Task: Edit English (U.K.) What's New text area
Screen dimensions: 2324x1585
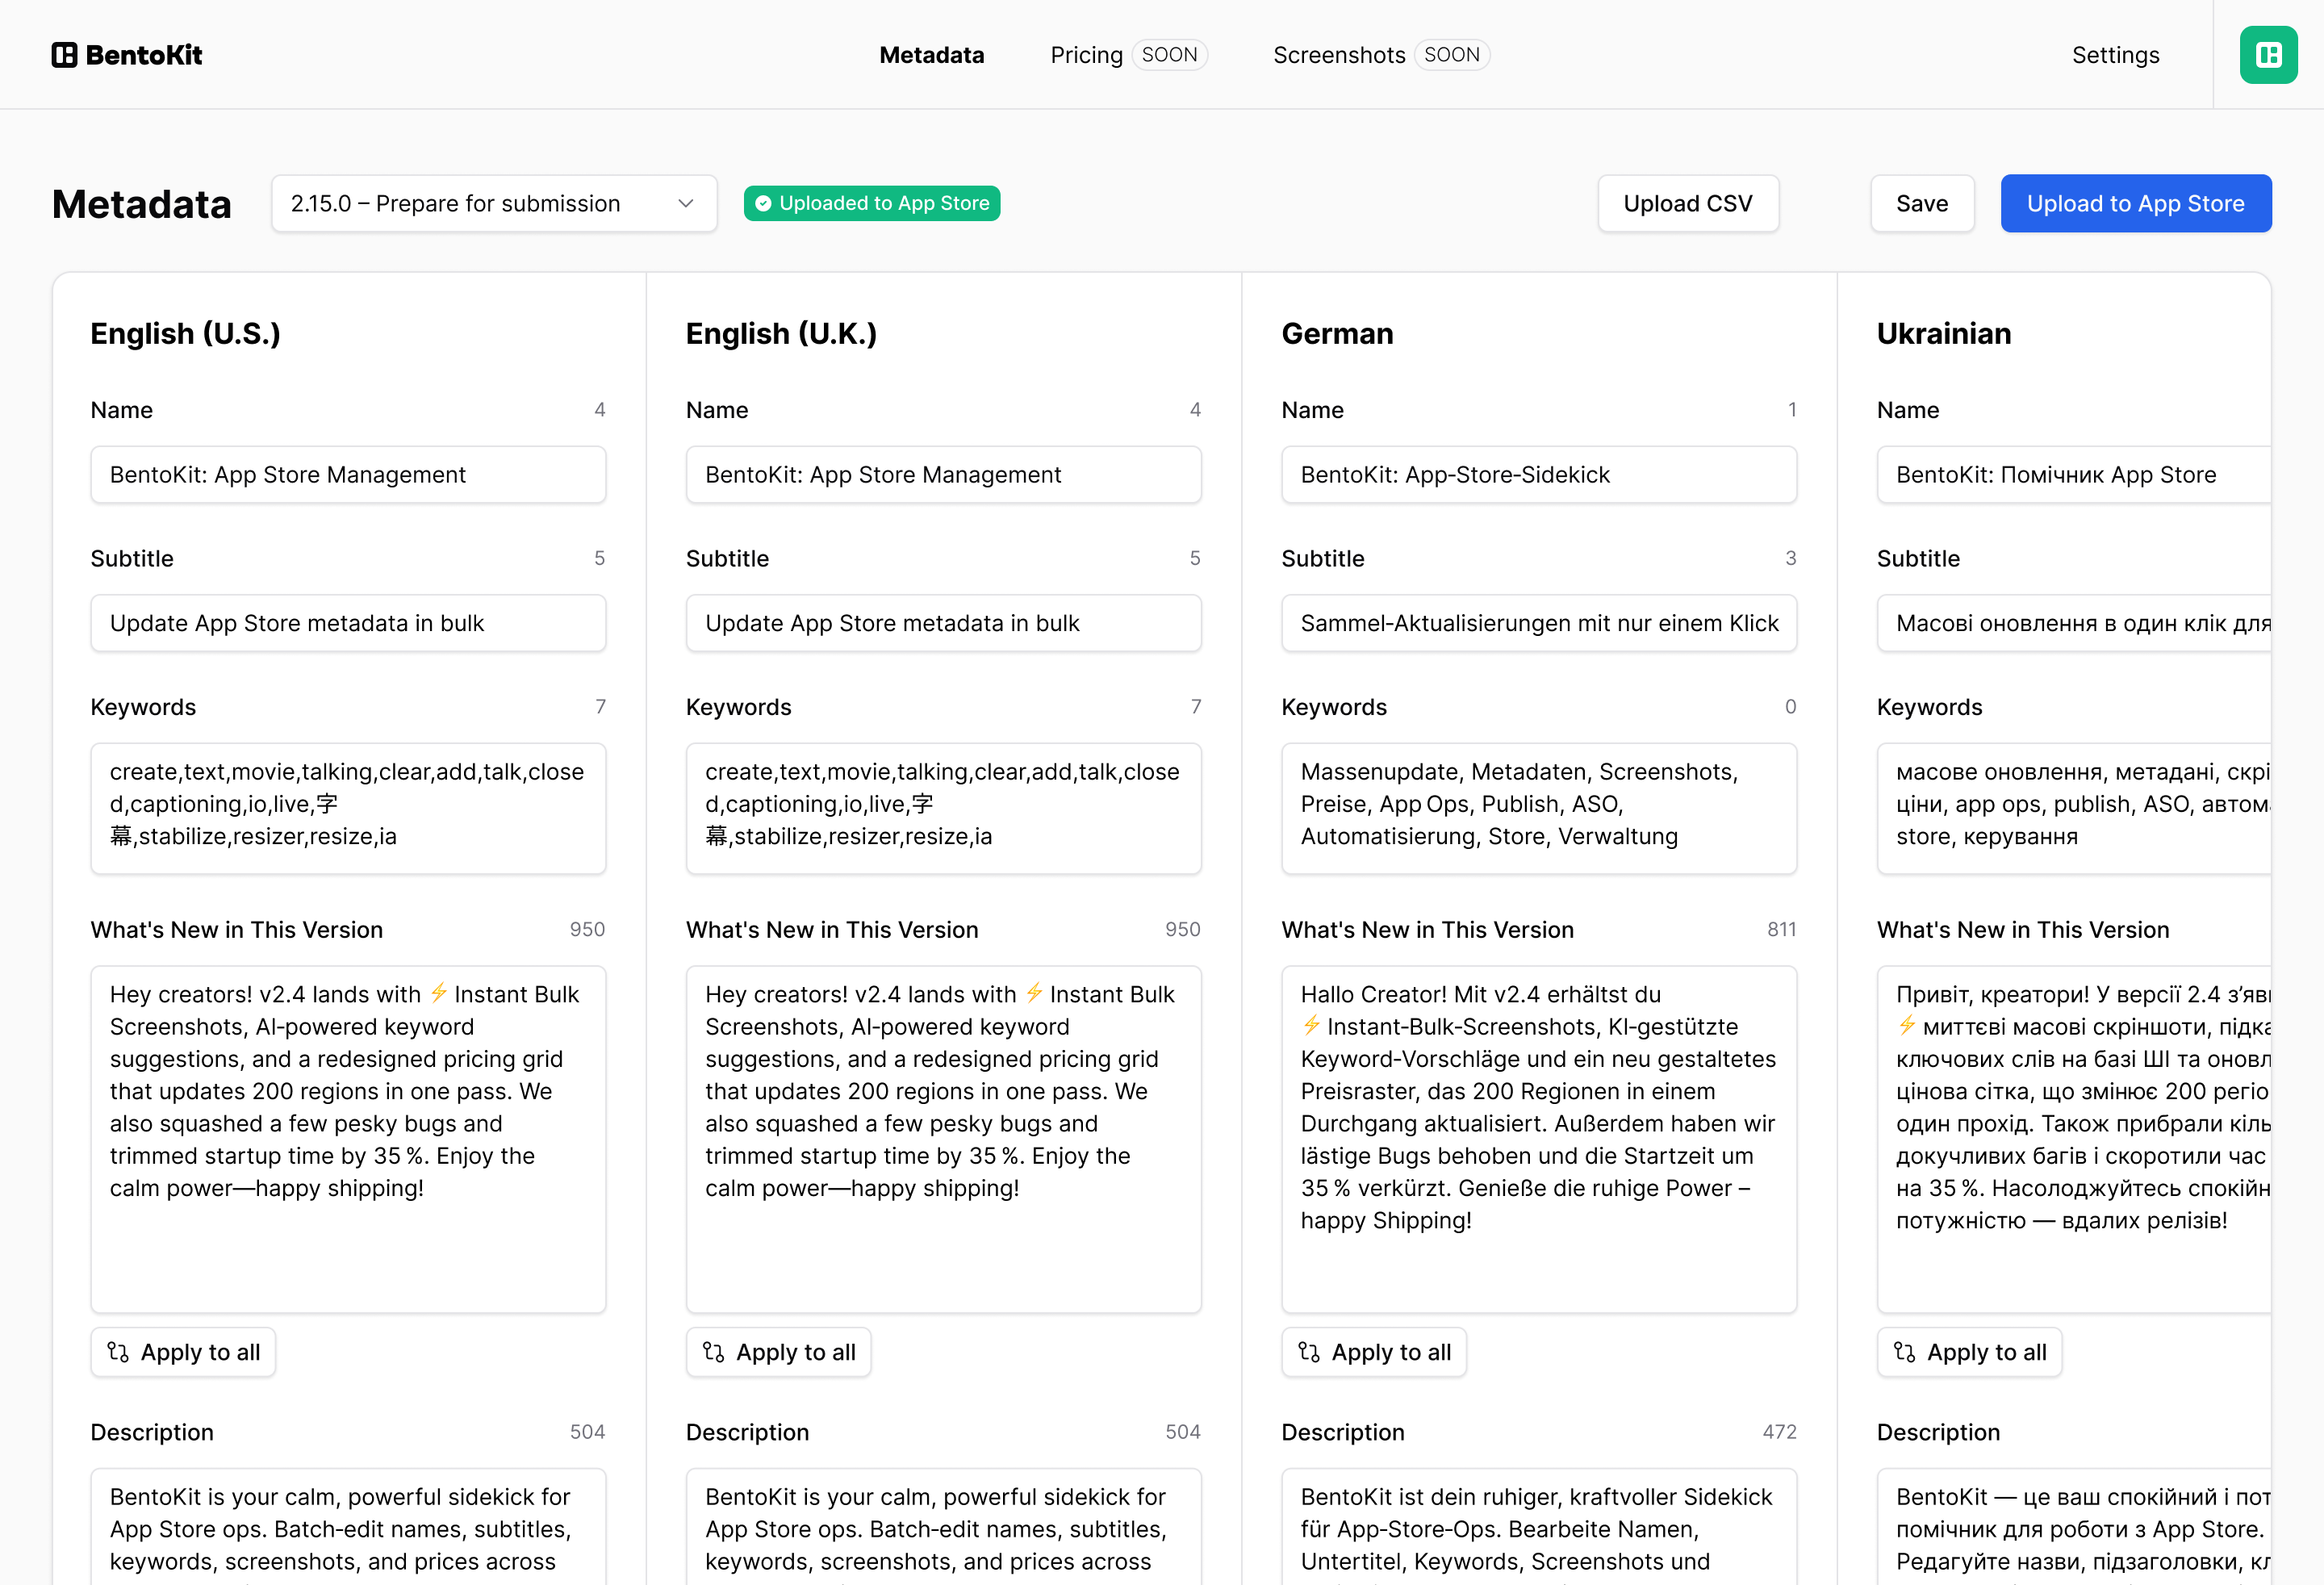Action: [944, 1139]
